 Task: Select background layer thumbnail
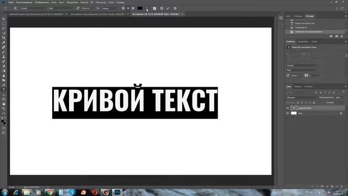coord(294,113)
